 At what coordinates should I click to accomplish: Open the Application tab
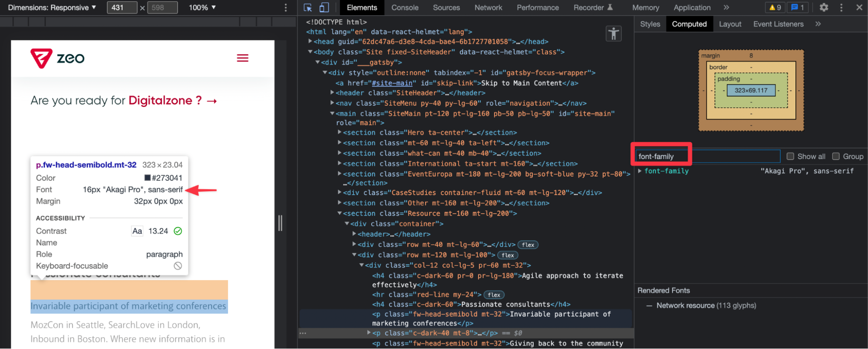click(x=692, y=7)
